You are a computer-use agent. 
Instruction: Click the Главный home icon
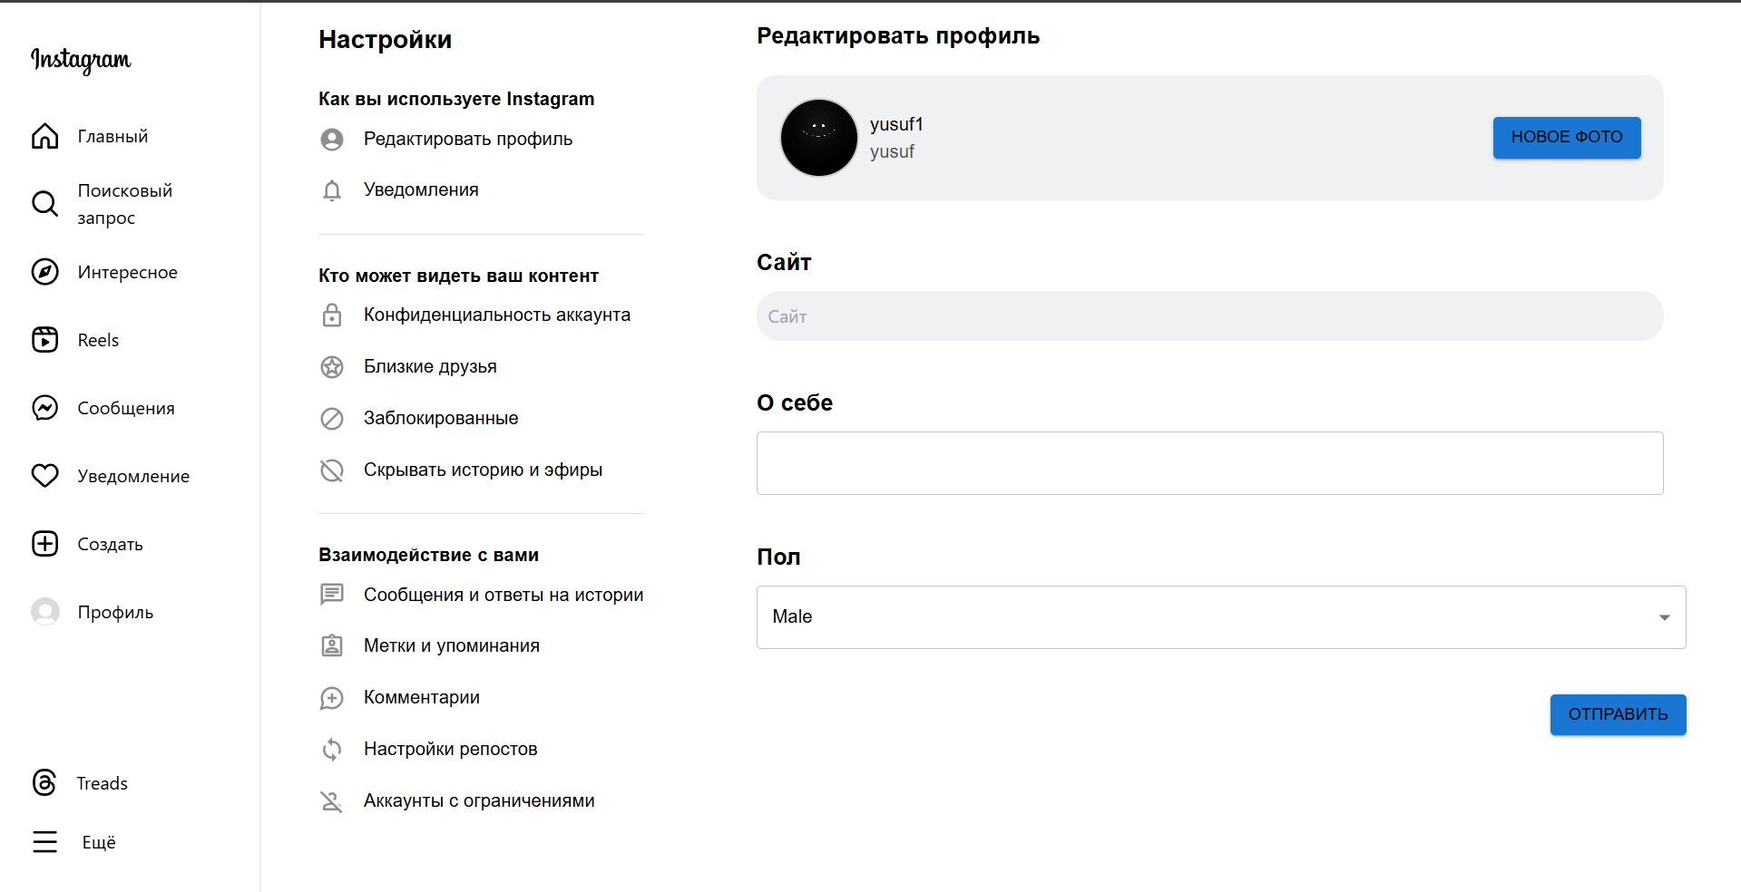point(44,135)
